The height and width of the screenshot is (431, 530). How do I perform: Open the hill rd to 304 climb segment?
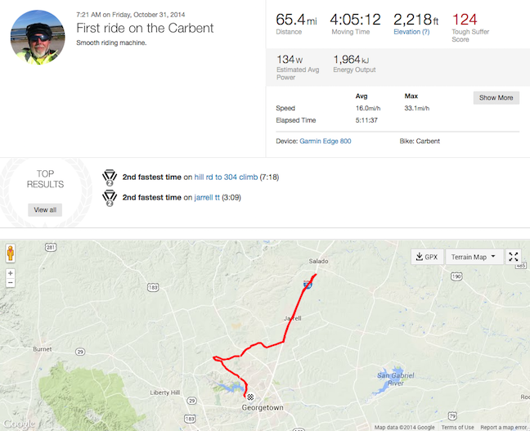pyautogui.click(x=226, y=177)
